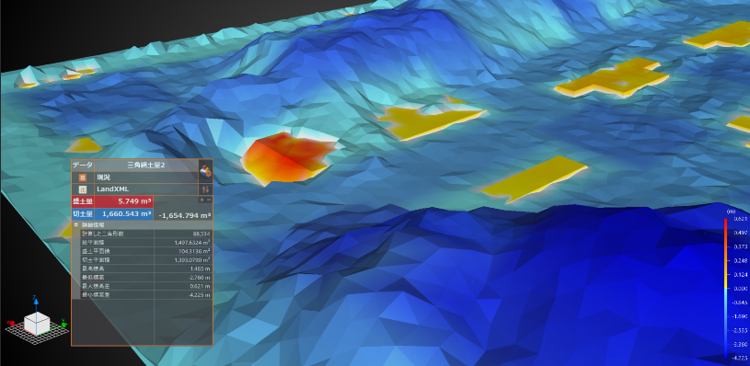The width and height of the screenshot is (750, 366).
Task: Click the max elevation difference 0.621 m
Action: [x=202, y=286]
